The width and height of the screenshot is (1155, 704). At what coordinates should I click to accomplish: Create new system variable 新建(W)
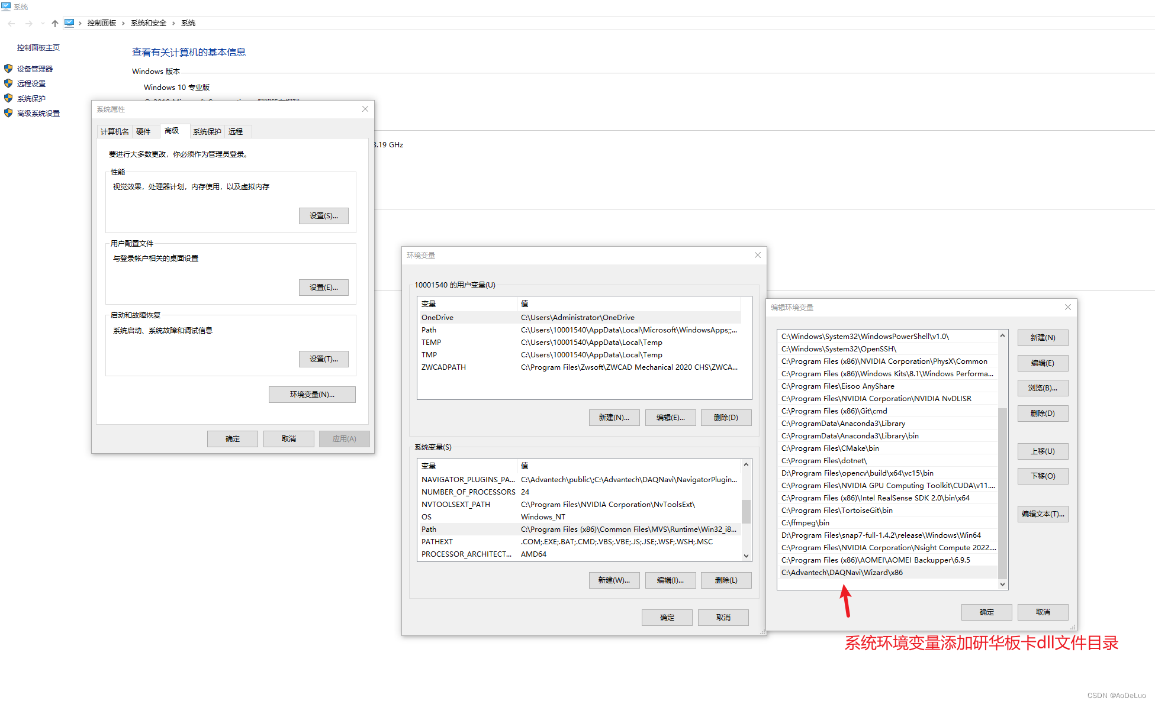click(614, 580)
